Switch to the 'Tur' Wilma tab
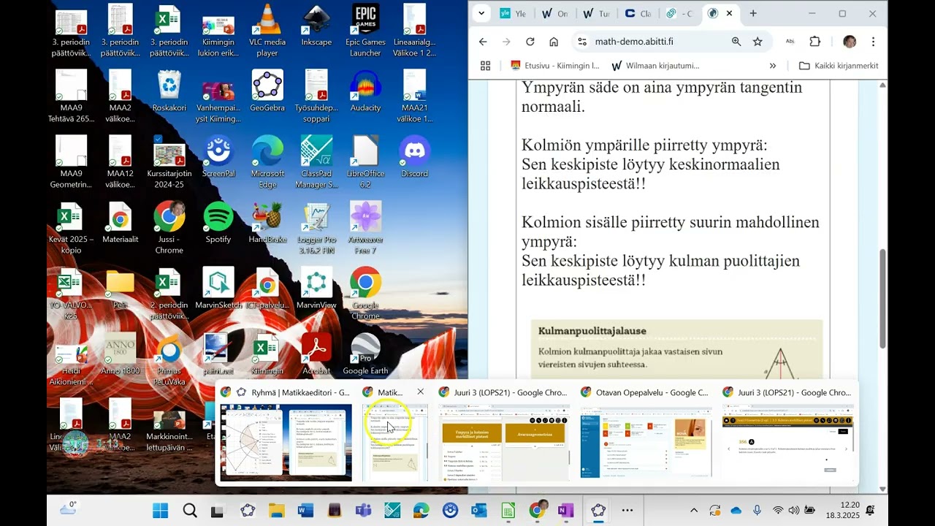The width and height of the screenshot is (935, 526). pos(596,13)
